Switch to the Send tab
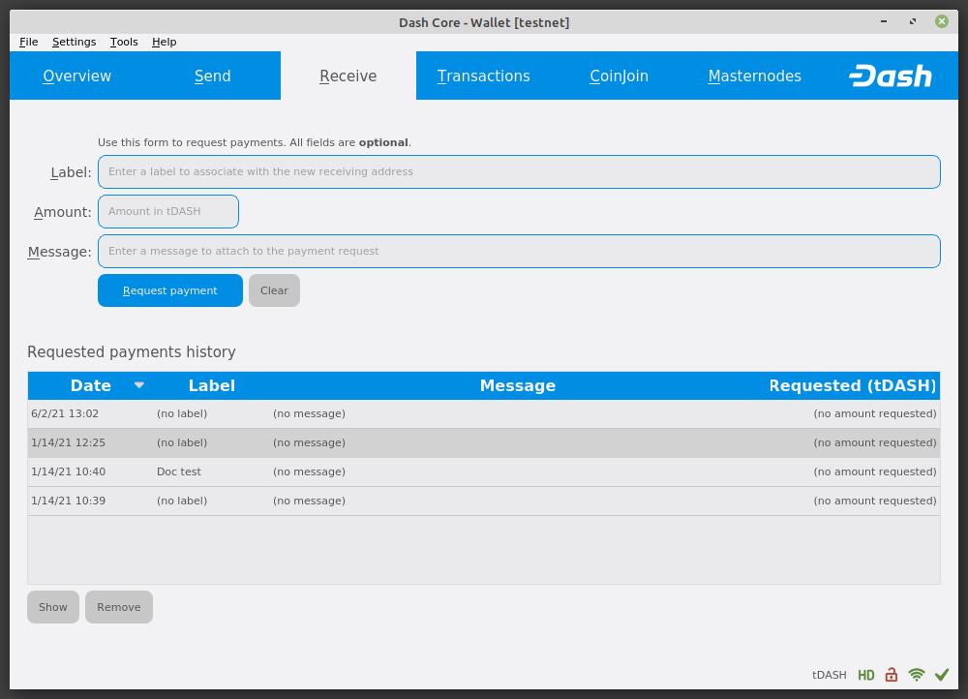Screen dimensions: 968x699 coord(212,76)
